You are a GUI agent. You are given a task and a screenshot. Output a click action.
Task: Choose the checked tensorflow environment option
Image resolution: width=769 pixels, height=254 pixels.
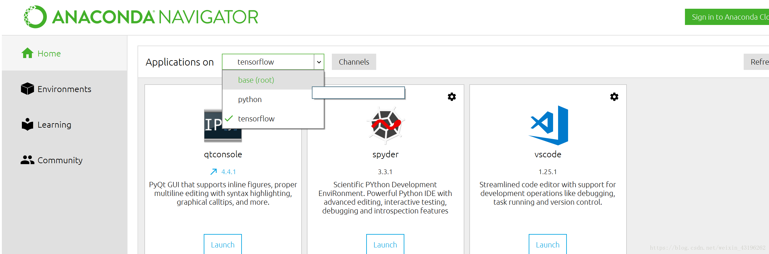pyautogui.click(x=273, y=119)
